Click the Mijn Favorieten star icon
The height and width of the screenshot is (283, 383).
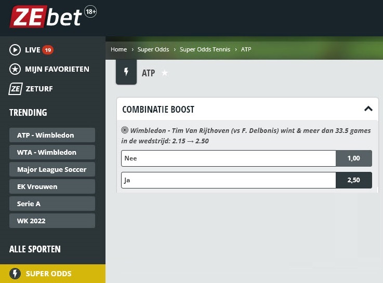(x=15, y=69)
